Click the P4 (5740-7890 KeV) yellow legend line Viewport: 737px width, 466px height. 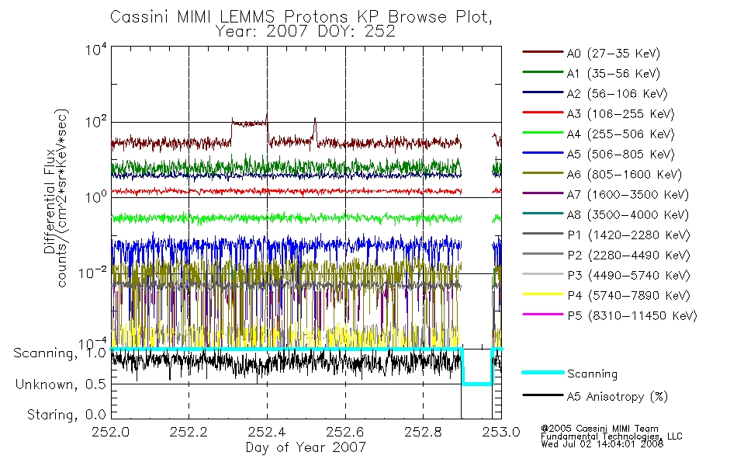tap(543, 294)
